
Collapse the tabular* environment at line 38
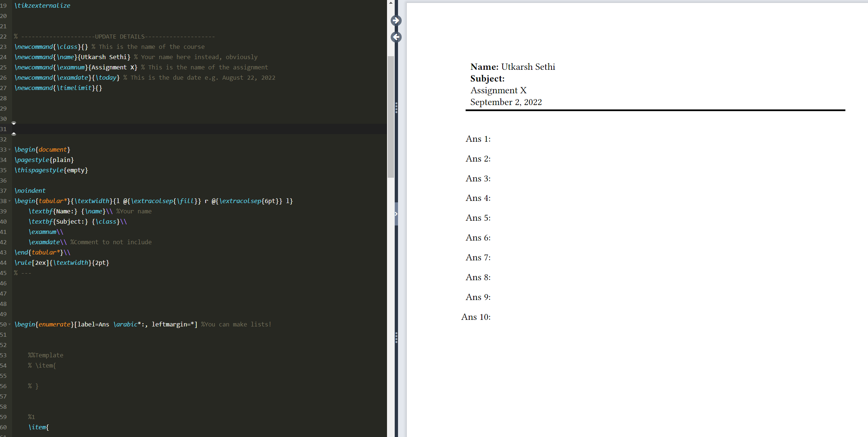click(10, 201)
